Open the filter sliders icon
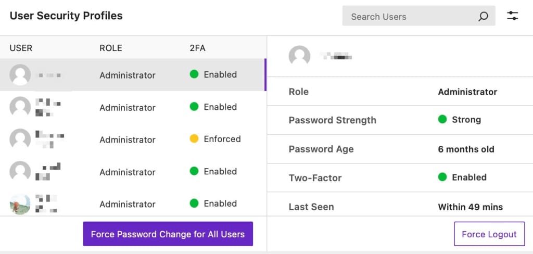Screen dimensions: 533x254 tap(512, 16)
